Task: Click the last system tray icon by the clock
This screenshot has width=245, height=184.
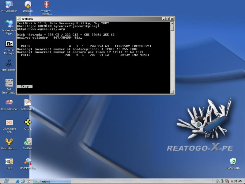Action: (227, 181)
